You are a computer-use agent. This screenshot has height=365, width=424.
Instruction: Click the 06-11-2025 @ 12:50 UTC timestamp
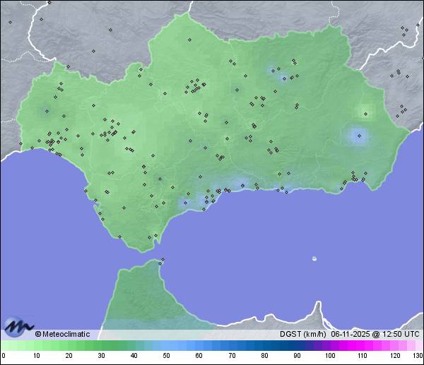coord(375,334)
